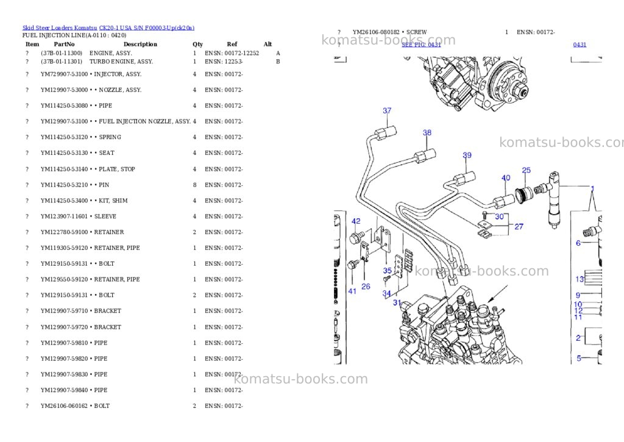Click the Description column header
The height and width of the screenshot is (442, 624).
(140, 44)
